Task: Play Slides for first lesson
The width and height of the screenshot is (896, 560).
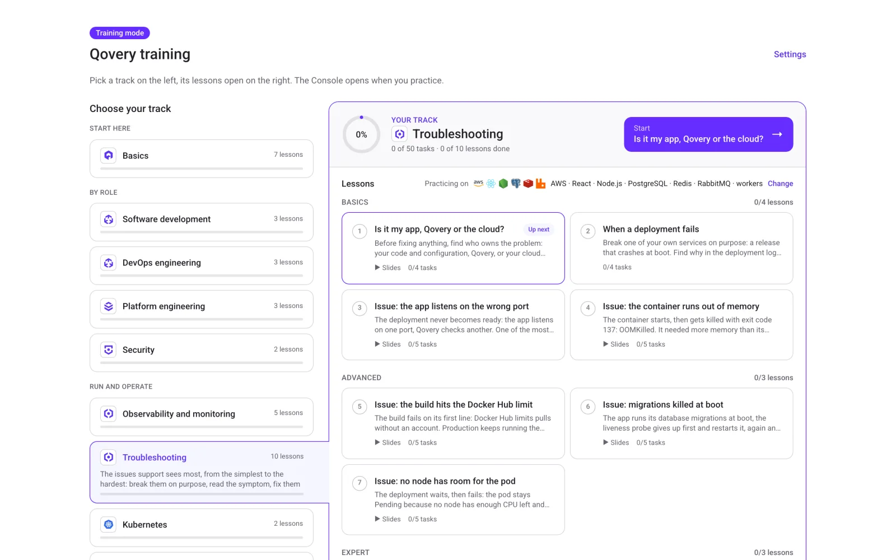Action: [388, 268]
